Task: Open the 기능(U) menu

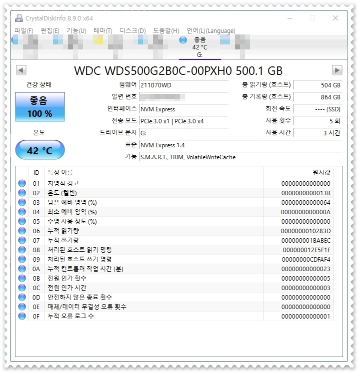Action: click(x=76, y=30)
